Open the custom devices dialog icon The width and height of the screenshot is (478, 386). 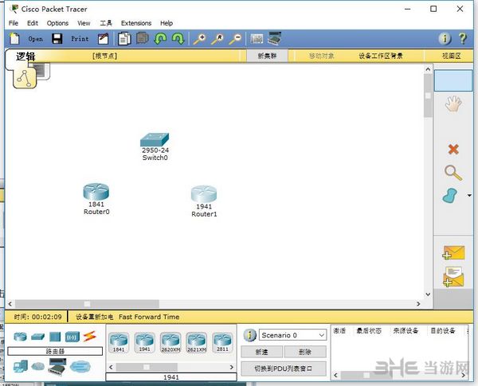tap(274, 38)
